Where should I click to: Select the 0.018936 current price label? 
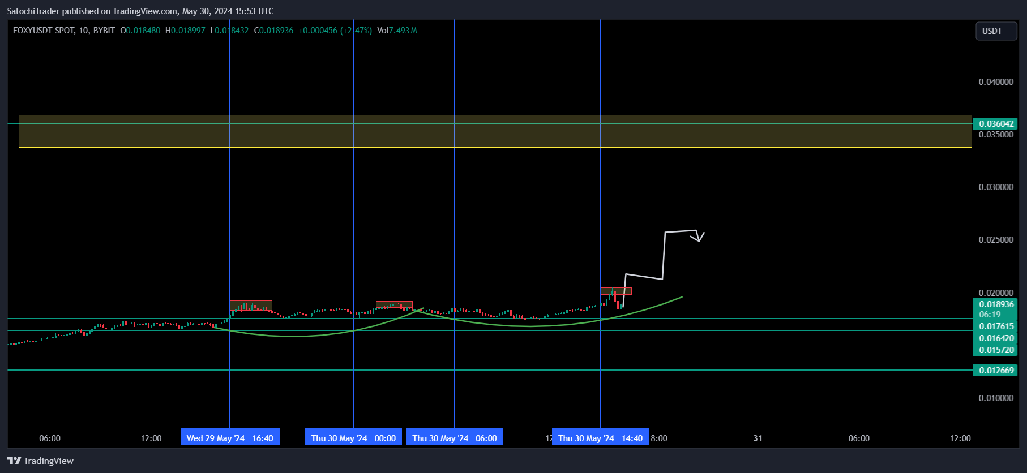pyautogui.click(x=996, y=304)
